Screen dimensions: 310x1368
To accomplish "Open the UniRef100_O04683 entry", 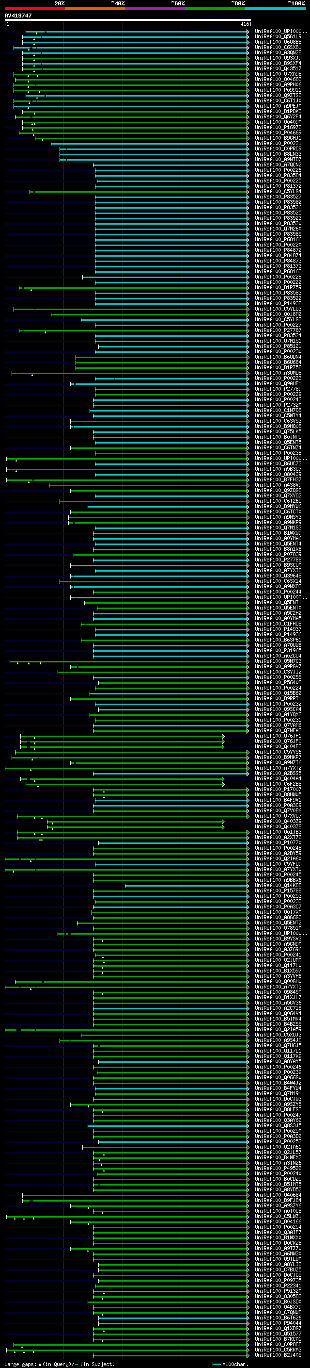I will pos(278,79).
